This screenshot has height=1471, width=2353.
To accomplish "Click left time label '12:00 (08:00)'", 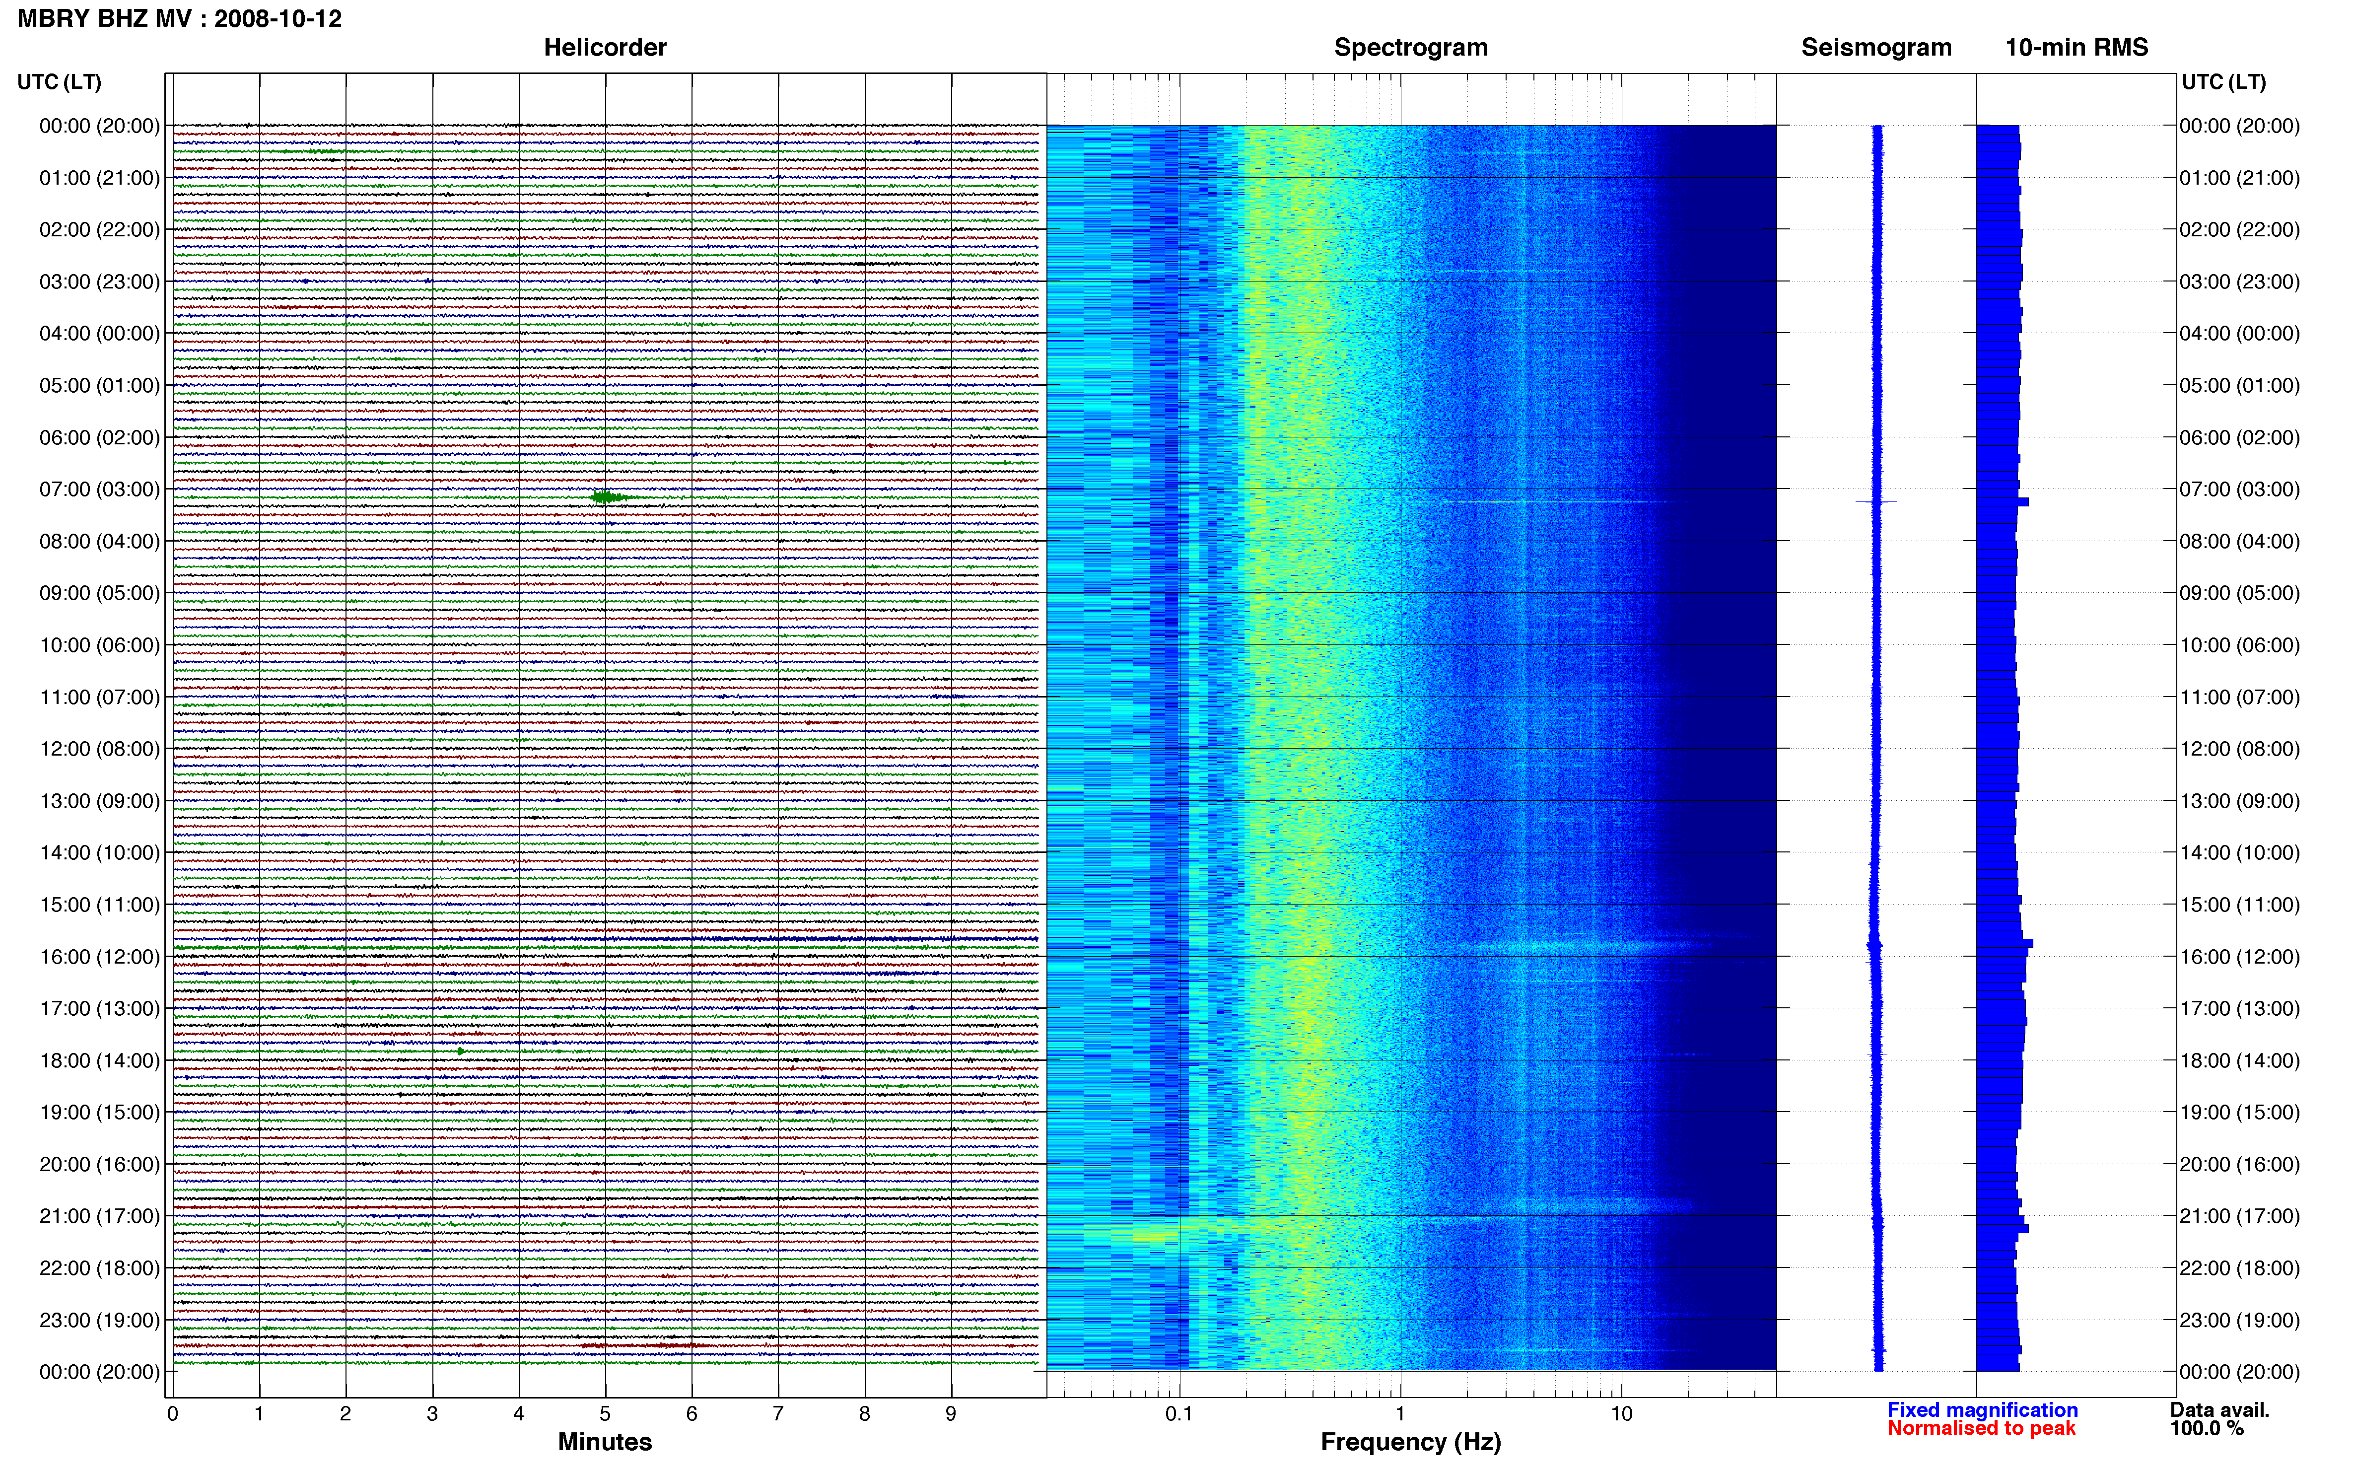I will click(x=99, y=749).
